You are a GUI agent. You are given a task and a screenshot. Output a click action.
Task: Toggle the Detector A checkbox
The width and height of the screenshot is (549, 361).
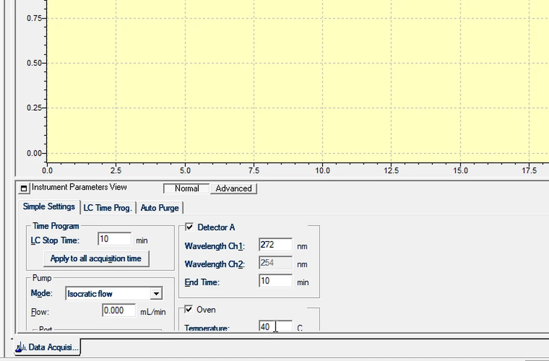189,227
